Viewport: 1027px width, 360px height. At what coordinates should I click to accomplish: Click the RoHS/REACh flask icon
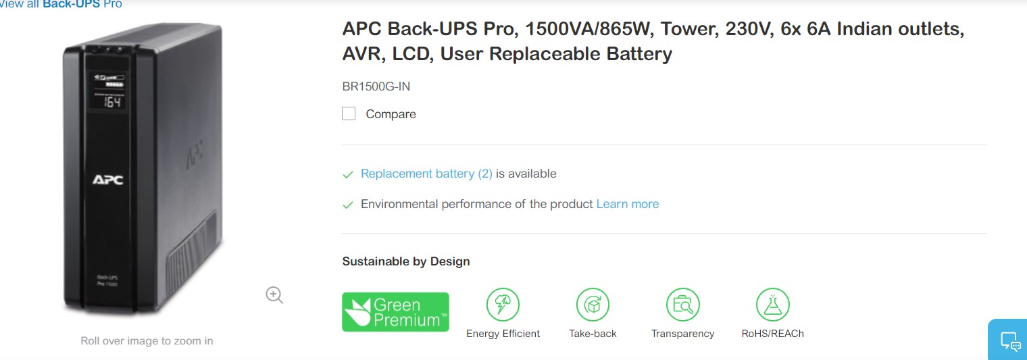(772, 305)
